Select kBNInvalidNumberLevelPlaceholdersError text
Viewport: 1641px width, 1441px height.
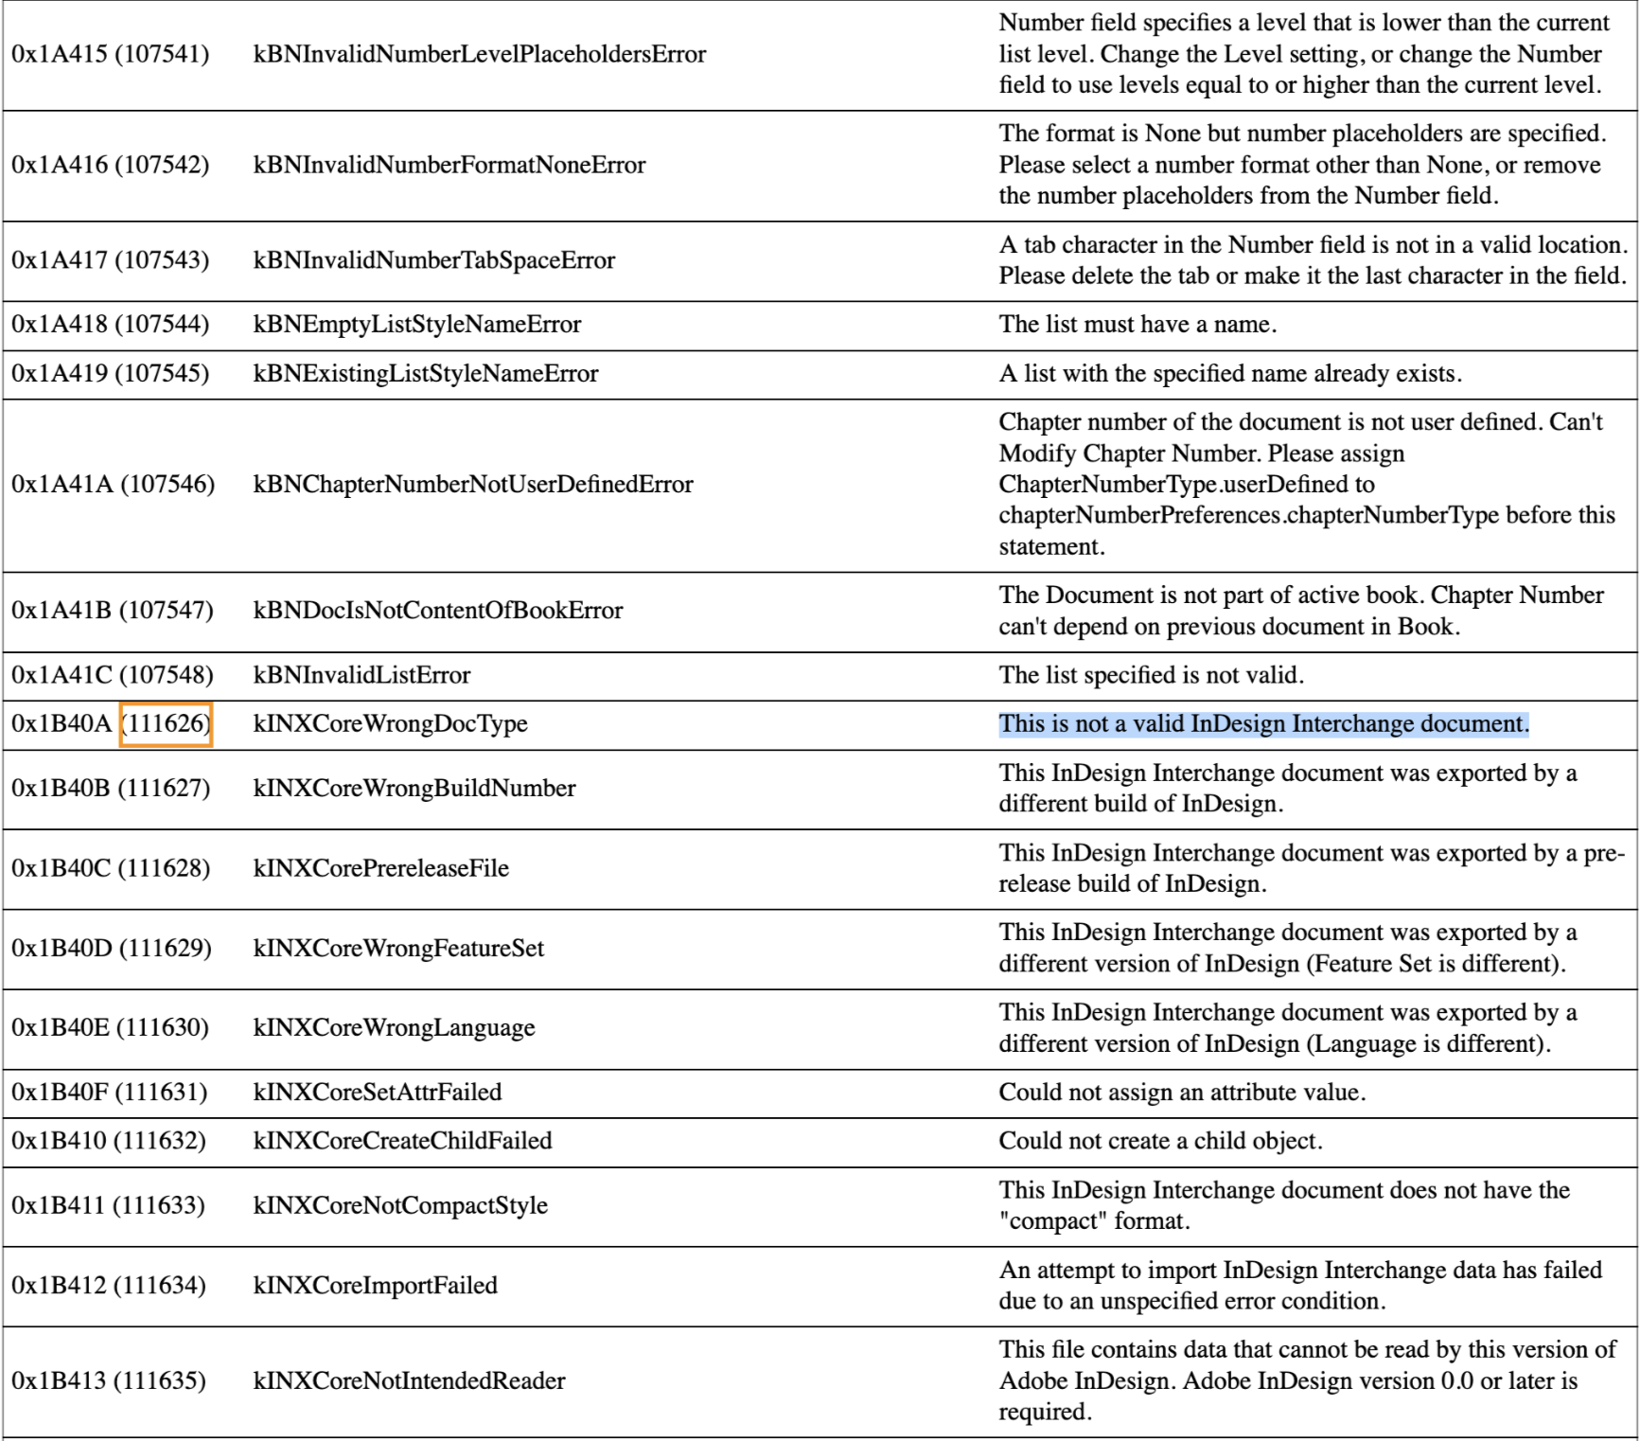pos(479,54)
